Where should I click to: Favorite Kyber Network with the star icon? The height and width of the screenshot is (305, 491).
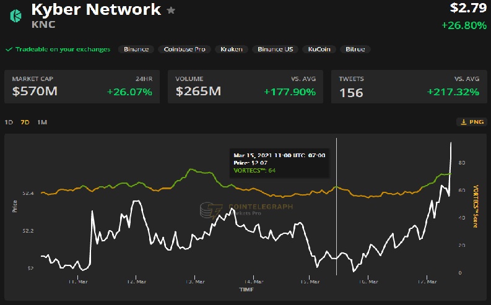(x=172, y=11)
